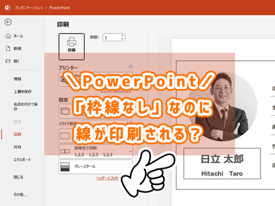Click the 部数 copies input field

point(111,37)
